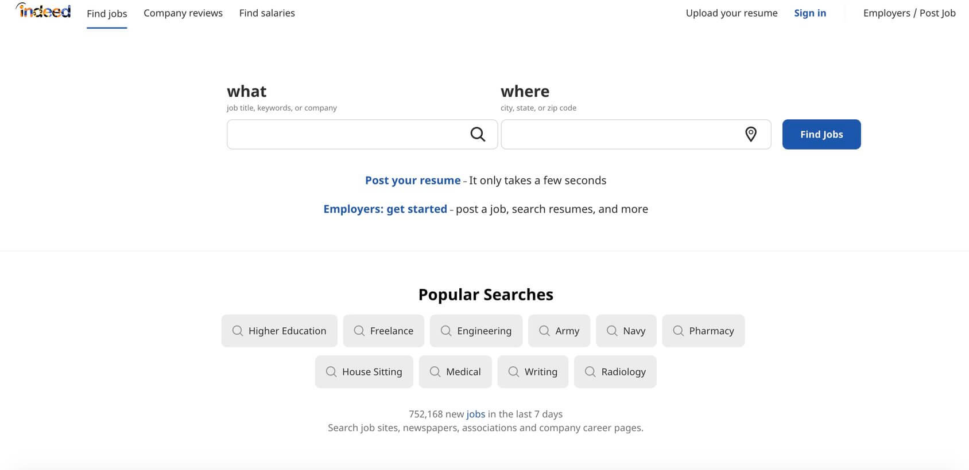The height and width of the screenshot is (470, 969).
Task: Open Upload your resume link
Action: [731, 13]
